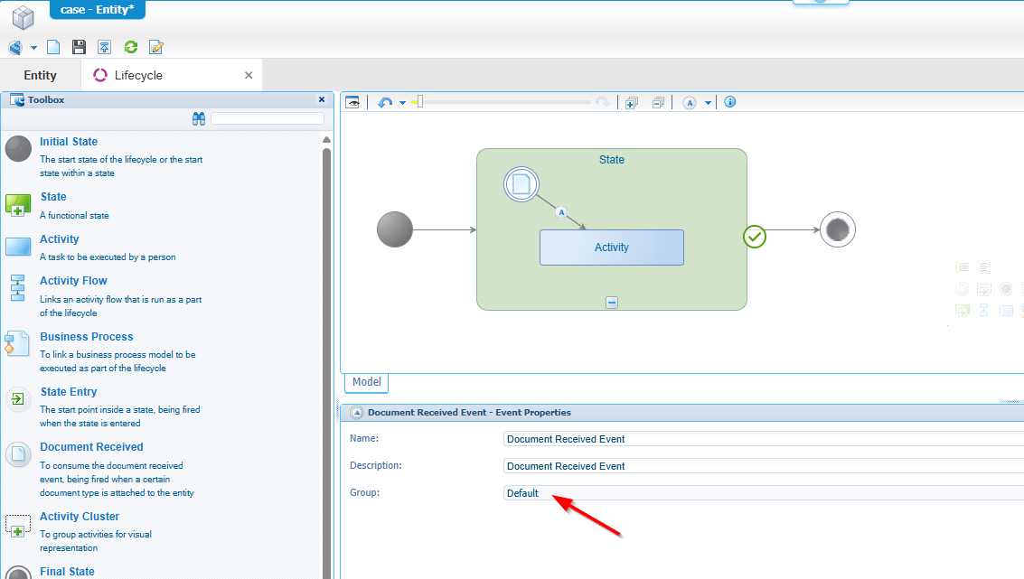Click the expand all icon in the diagram toolbar
Screen dimensions: 1024x579
(x=632, y=103)
